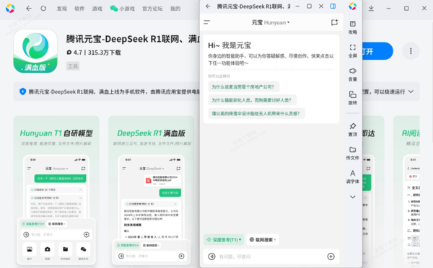Click the app store logo icon
The height and width of the screenshot is (268, 433).
[10, 8]
